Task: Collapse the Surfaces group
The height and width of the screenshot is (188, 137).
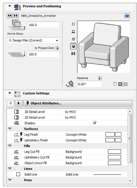Action: [10, 129]
